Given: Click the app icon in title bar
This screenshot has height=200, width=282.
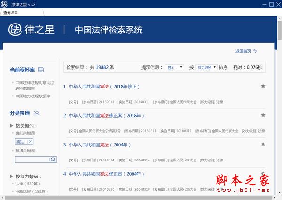Looking at the screenshot, I should [x=4, y=4].
